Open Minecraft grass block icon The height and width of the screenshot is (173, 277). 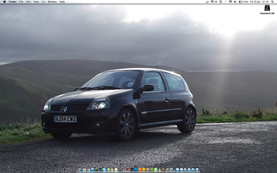pos(96,170)
